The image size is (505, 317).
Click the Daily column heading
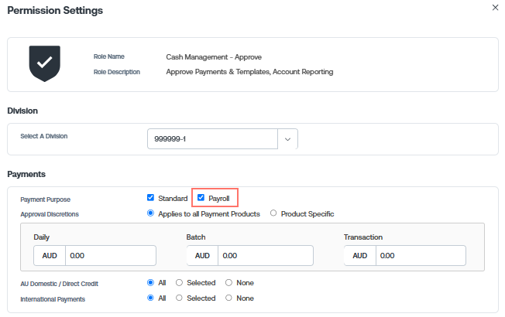pos(42,237)
